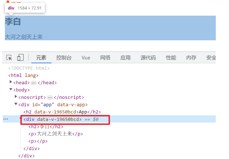Screen dimensions: 229x159
Task: Collapse the div id="app" node
Action: tap(16, 104)
